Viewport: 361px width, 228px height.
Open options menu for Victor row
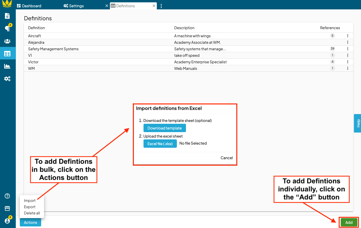pyautogui.click(x=348, y=62)
